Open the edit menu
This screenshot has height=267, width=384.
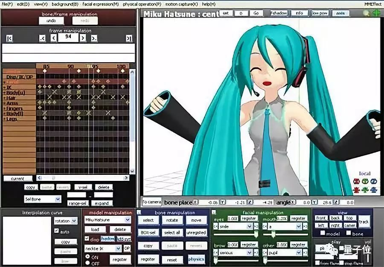23,4
